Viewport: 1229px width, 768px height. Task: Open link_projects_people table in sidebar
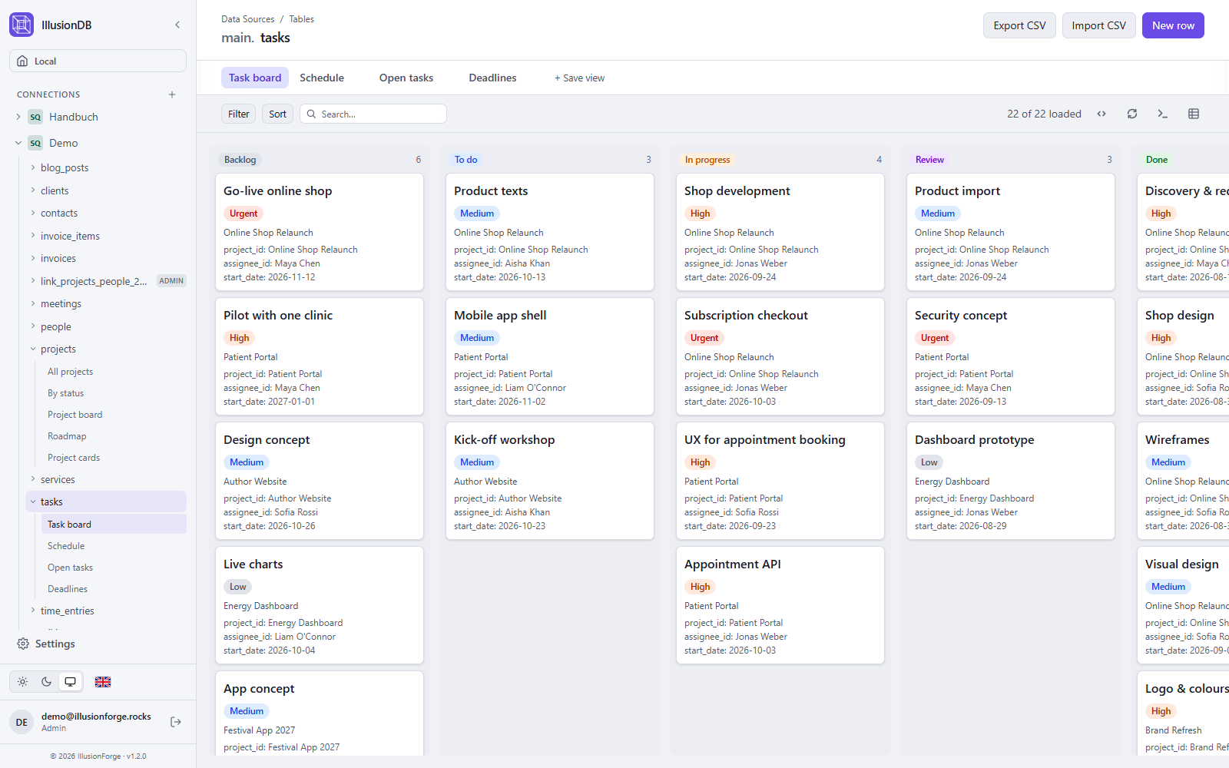pyautogui.click(x=93, y=281)
